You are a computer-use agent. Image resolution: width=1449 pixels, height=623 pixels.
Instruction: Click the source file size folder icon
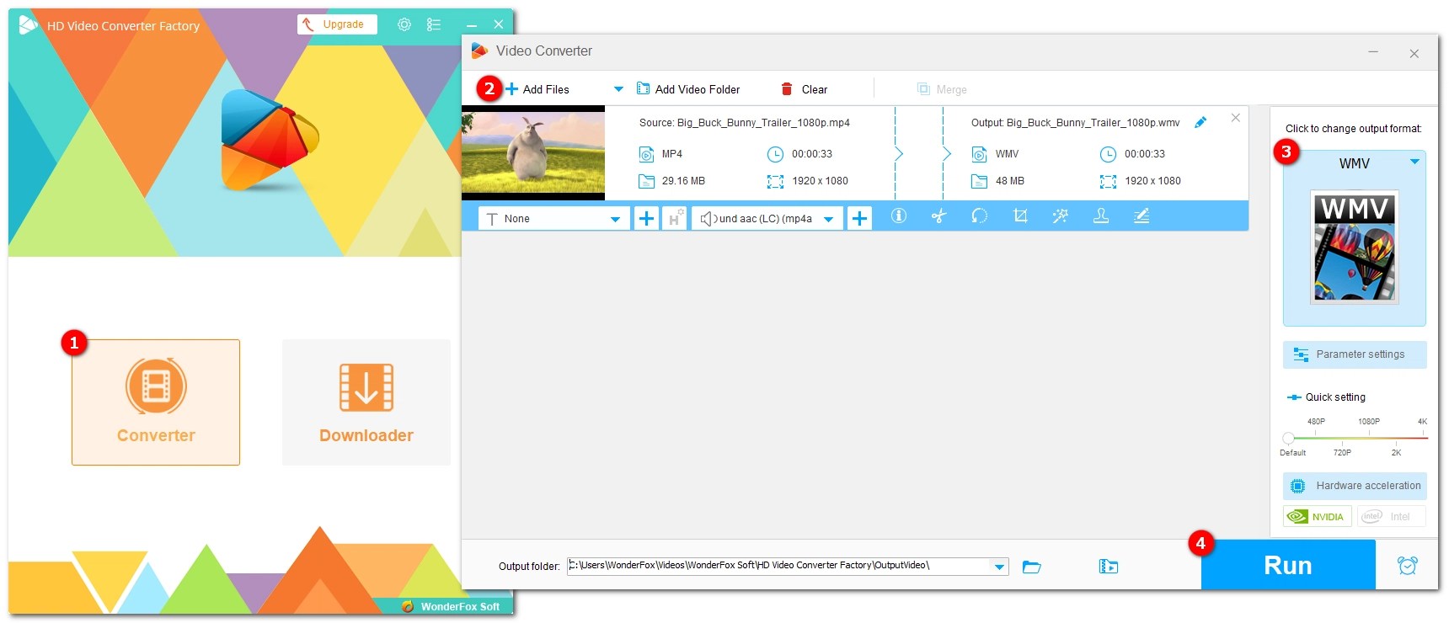(x=646, y=181)
